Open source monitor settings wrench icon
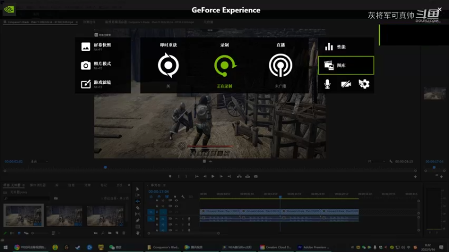449x252 pixels. [x=391, y=161]
